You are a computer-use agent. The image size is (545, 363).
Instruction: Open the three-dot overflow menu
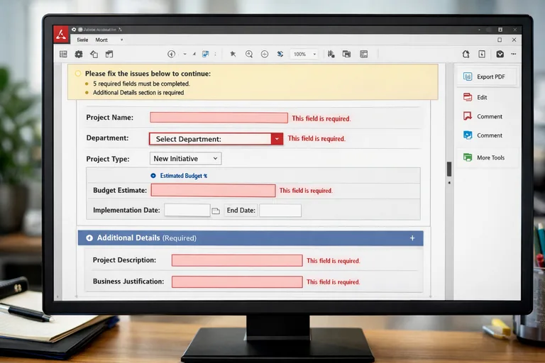(513, 54)
